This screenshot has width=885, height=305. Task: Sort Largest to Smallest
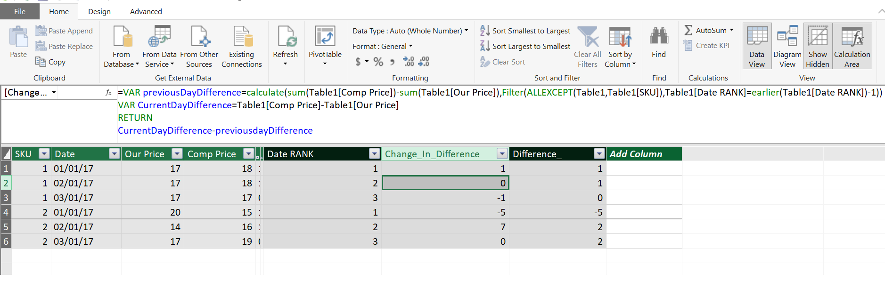[x=525, y=46]
